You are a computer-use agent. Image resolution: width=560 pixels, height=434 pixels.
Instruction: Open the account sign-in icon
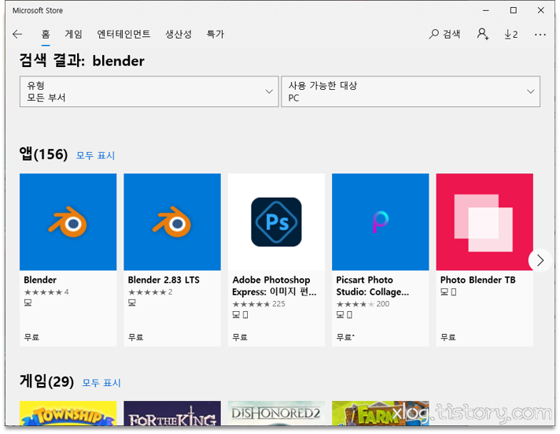coord(482,34)
